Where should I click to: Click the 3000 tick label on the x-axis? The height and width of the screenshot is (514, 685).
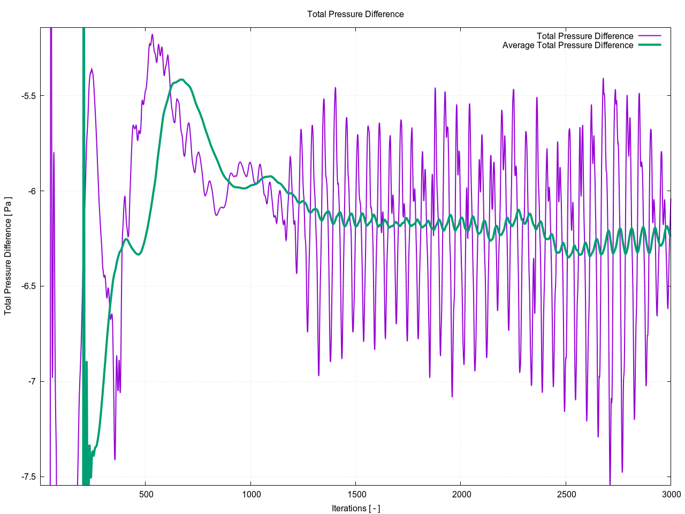pos(671,494)
